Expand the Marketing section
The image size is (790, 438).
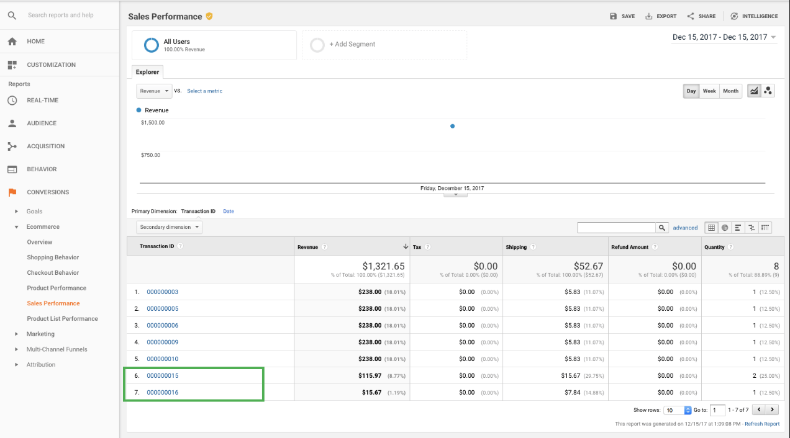[x=17, y=334]
